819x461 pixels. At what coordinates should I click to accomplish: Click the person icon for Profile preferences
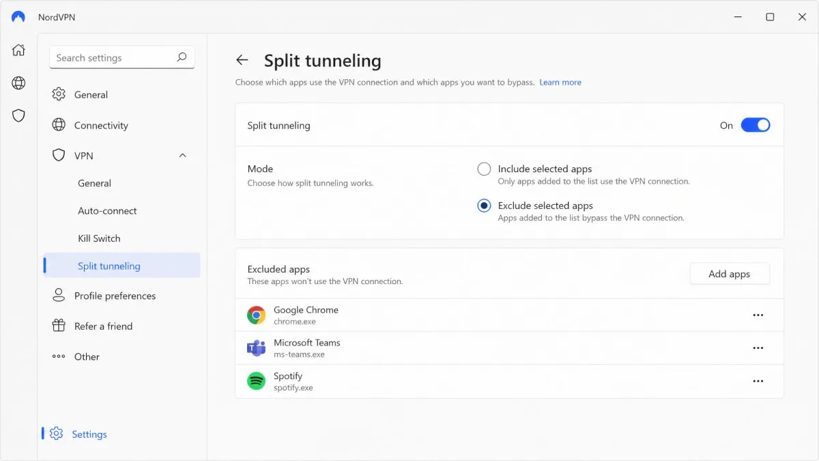click(x=59, y=295)
